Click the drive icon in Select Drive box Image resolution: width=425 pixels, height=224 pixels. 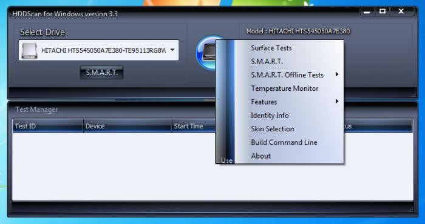click(30, 50)
